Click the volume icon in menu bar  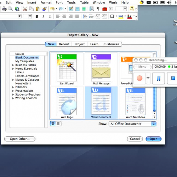tap(169, 2)
